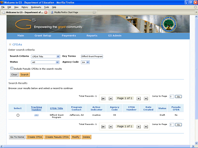Image resolution: width=198 pixels, height=148 pixels.
Task: Click 'Gifford Grant Program' title cell
Action: (56, 116)
